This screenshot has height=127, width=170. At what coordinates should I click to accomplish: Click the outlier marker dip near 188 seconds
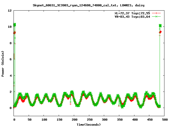tap(71, 103)
